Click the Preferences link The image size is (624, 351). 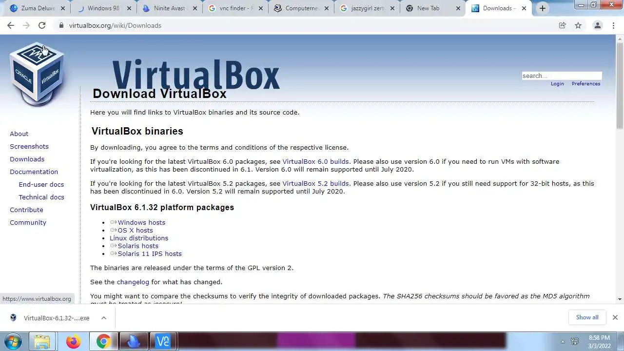[x=586, y=83]
